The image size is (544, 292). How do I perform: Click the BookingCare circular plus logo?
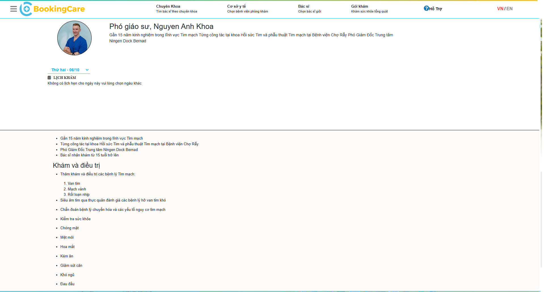point(26,9)
